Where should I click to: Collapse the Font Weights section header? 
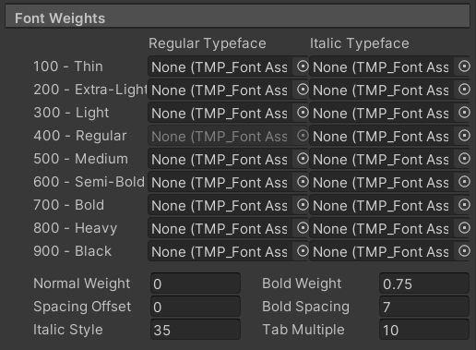click(x=237, y=18)
